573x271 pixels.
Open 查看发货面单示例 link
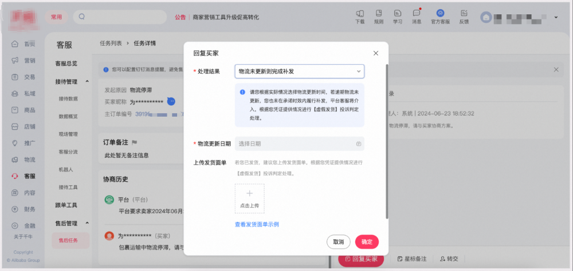click(x=257, y=224)
